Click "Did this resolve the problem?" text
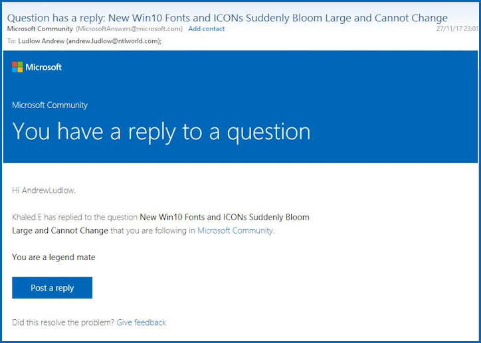Screen dimensions: 481x343 [x=63, y=322]
